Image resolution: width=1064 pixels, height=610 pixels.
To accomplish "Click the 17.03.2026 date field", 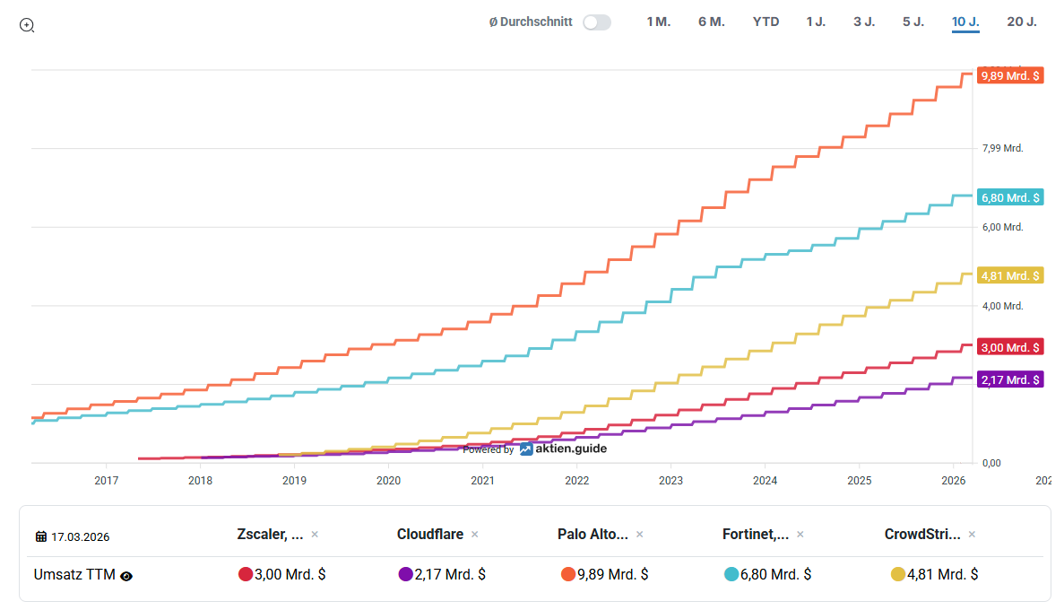I will pyautogui.click(x=80, y=537).
